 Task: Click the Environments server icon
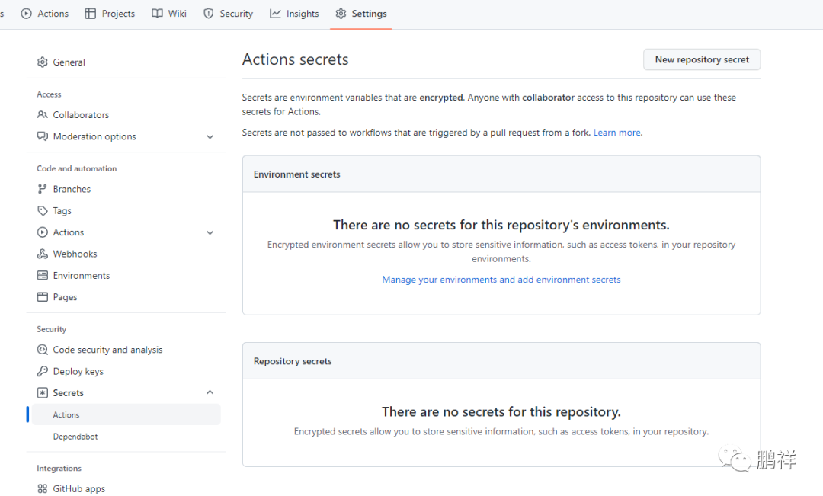coord(43,275)
